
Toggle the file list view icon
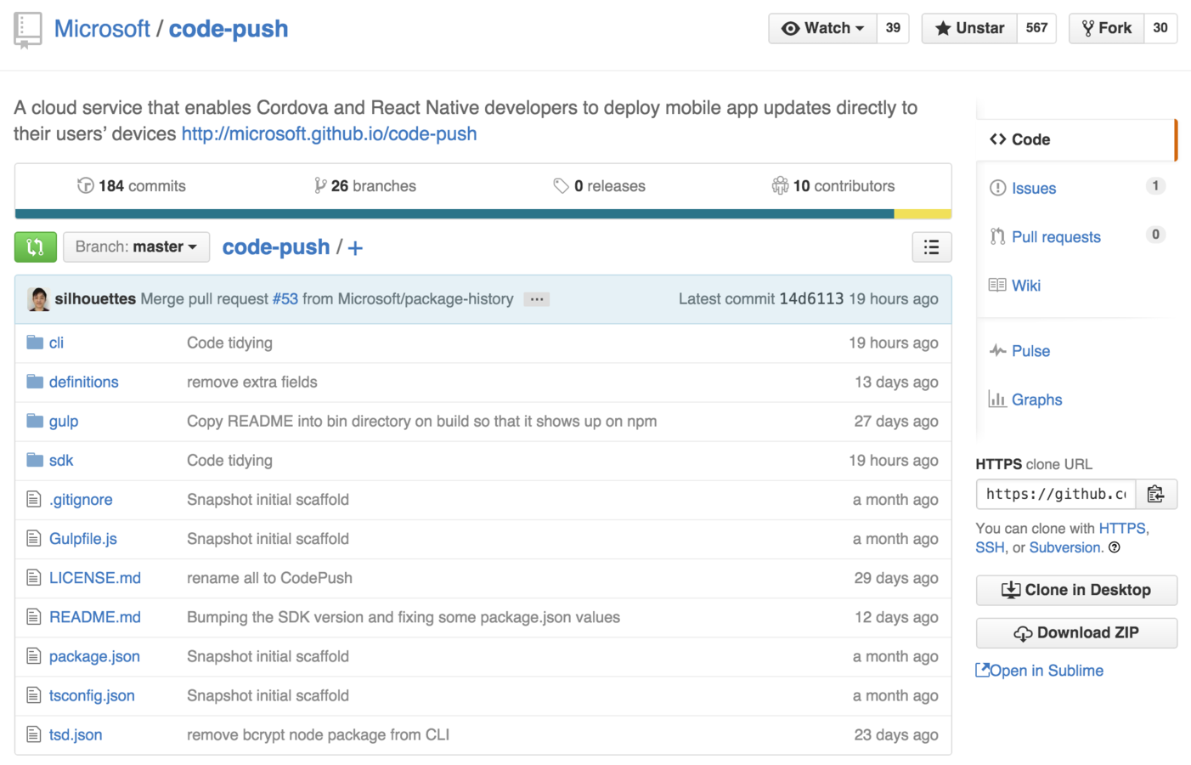(x=932, y=247)
